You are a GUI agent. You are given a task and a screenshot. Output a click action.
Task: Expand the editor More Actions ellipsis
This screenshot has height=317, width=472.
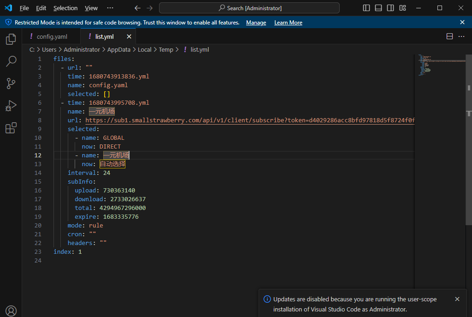(x=461, y=36)
